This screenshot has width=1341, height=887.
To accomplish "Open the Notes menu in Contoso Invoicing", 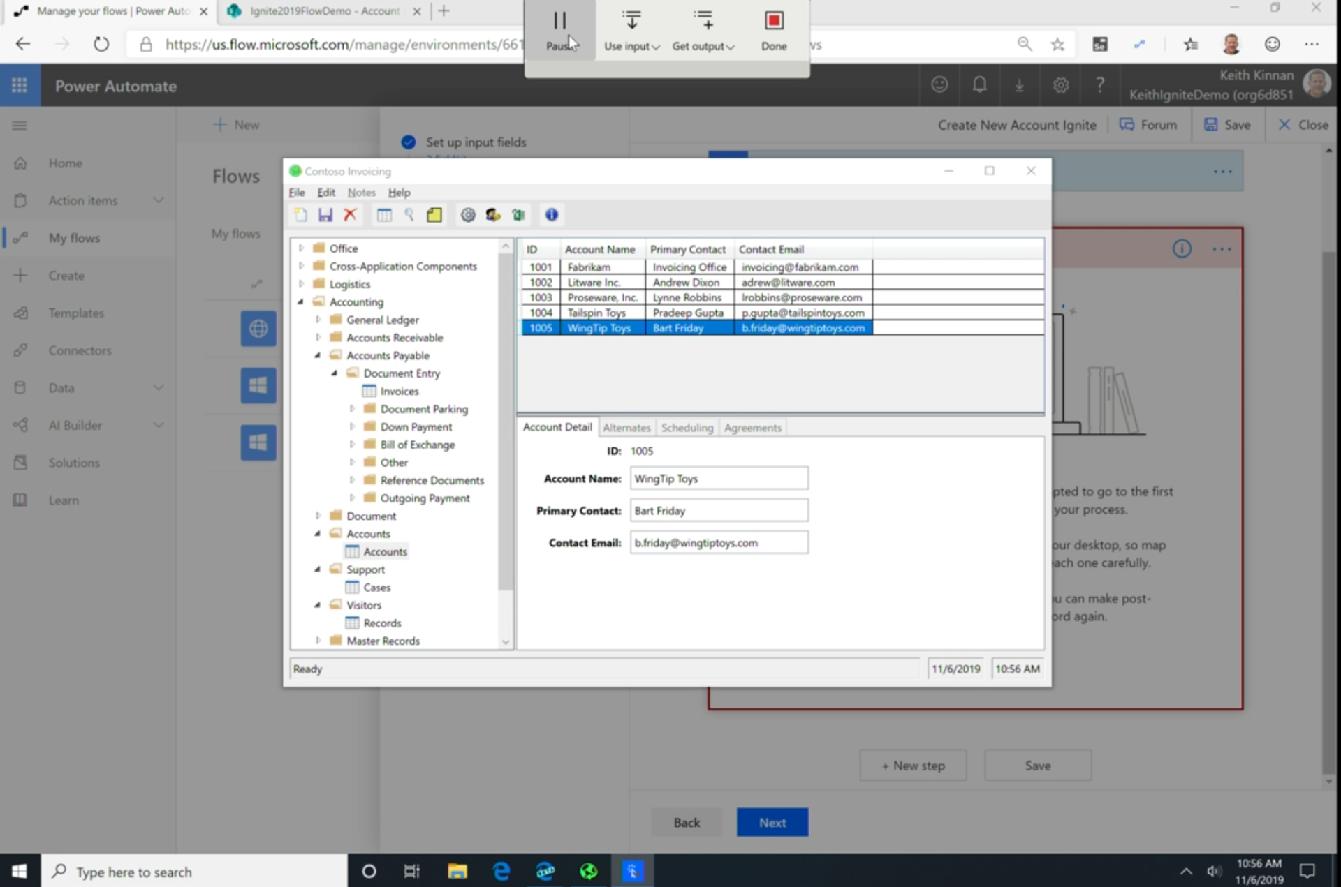I will (362, 193).
